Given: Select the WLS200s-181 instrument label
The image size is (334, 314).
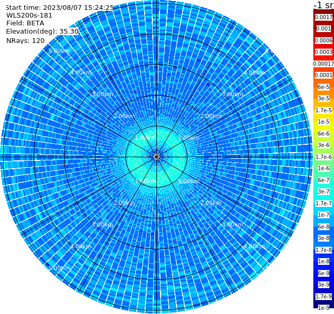Looking at the screenshot, I should (x=29, y=16).
